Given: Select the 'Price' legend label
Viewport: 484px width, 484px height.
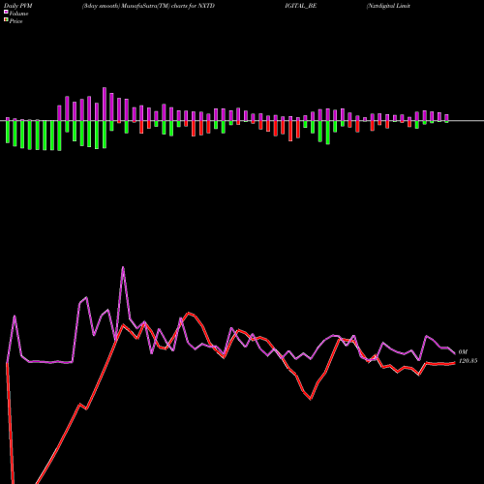Looking at the screenshot, I should coord(16,21).
